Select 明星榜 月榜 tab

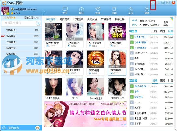170,31
